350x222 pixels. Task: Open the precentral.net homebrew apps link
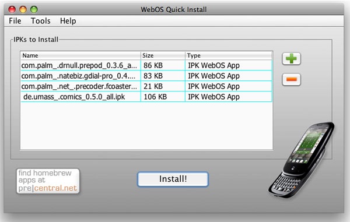pos(48,181)
